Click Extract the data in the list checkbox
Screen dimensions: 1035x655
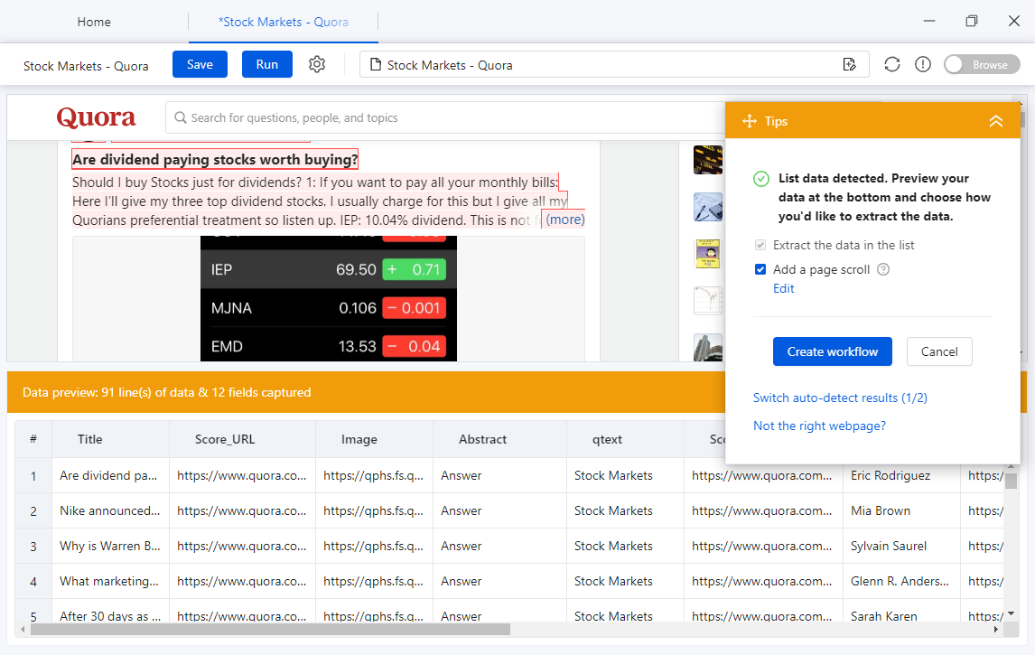760,245
